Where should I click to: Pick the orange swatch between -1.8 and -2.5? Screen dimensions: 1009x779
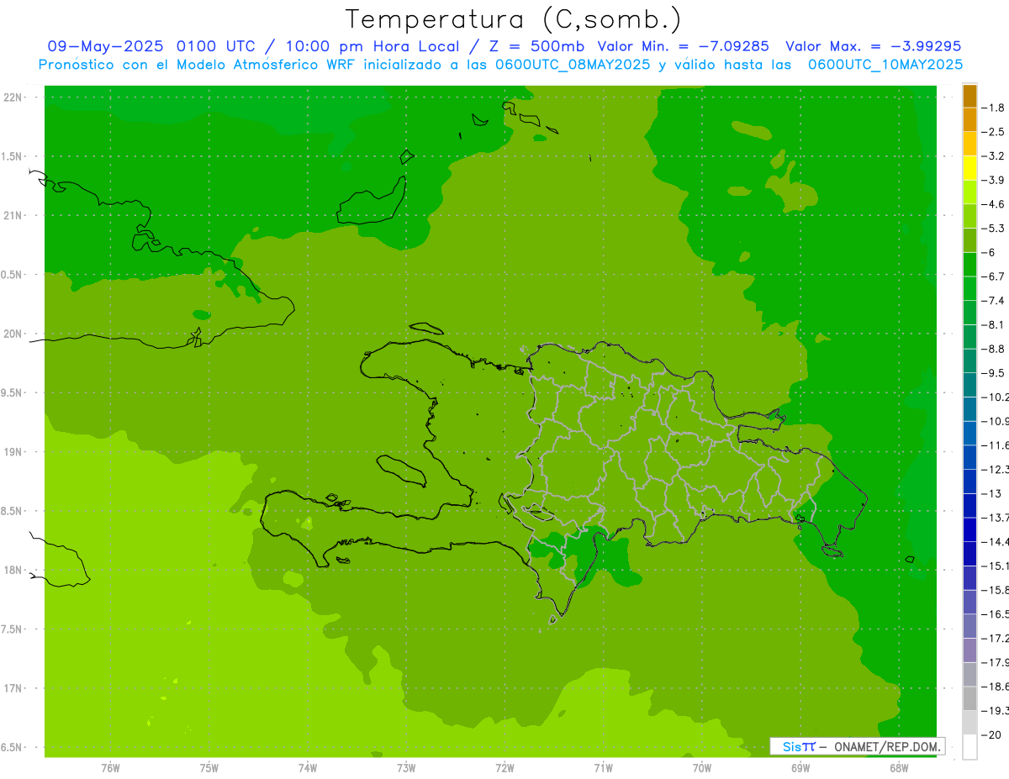969,119
